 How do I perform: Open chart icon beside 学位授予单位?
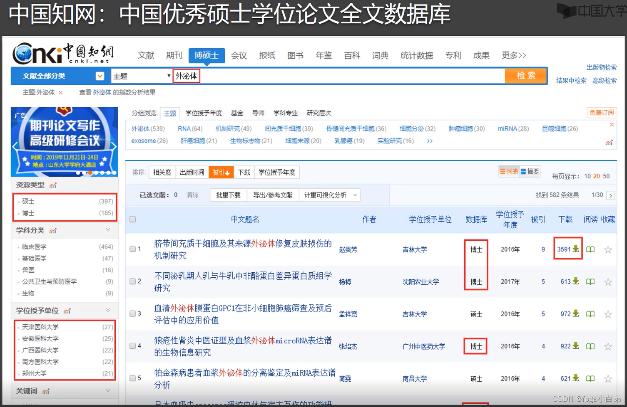(67, 311)
